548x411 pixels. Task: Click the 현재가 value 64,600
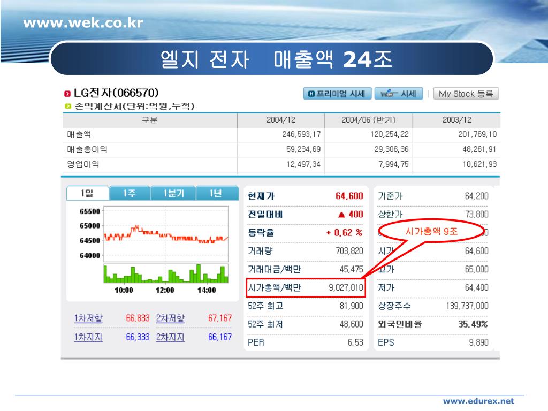349,196
